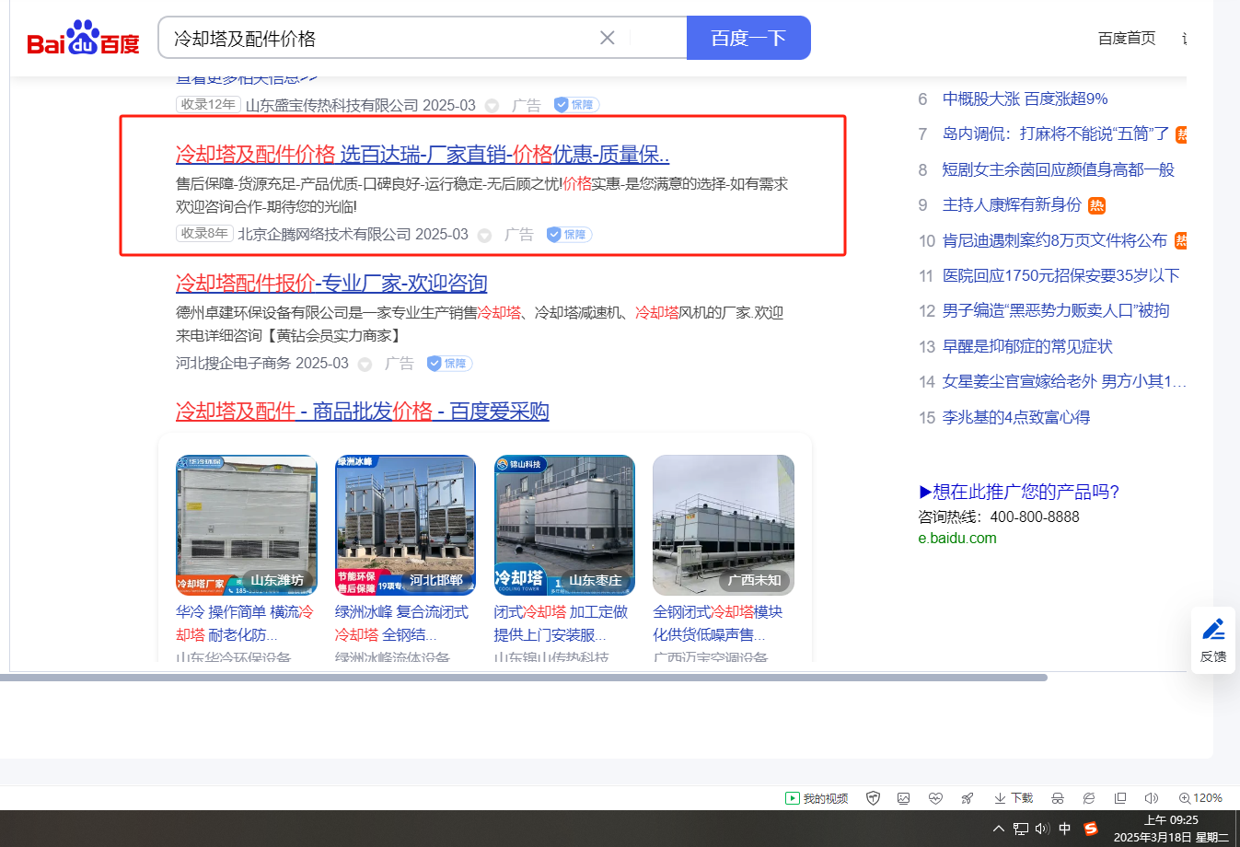The image size is (1240, 847).
Task: Open hot search 岛内调侃：打麻将不能说"五筒"了
Action: point(1056,133)
